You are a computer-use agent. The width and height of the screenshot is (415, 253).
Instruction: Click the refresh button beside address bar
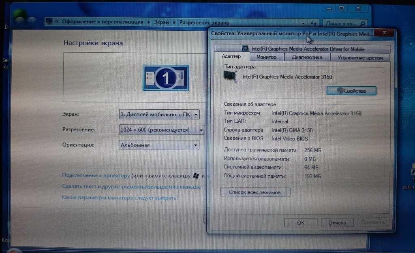[313, 23]
